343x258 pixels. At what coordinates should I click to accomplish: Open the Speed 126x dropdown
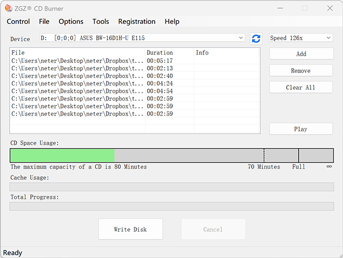pyautogui.click(x=301, y=38)
